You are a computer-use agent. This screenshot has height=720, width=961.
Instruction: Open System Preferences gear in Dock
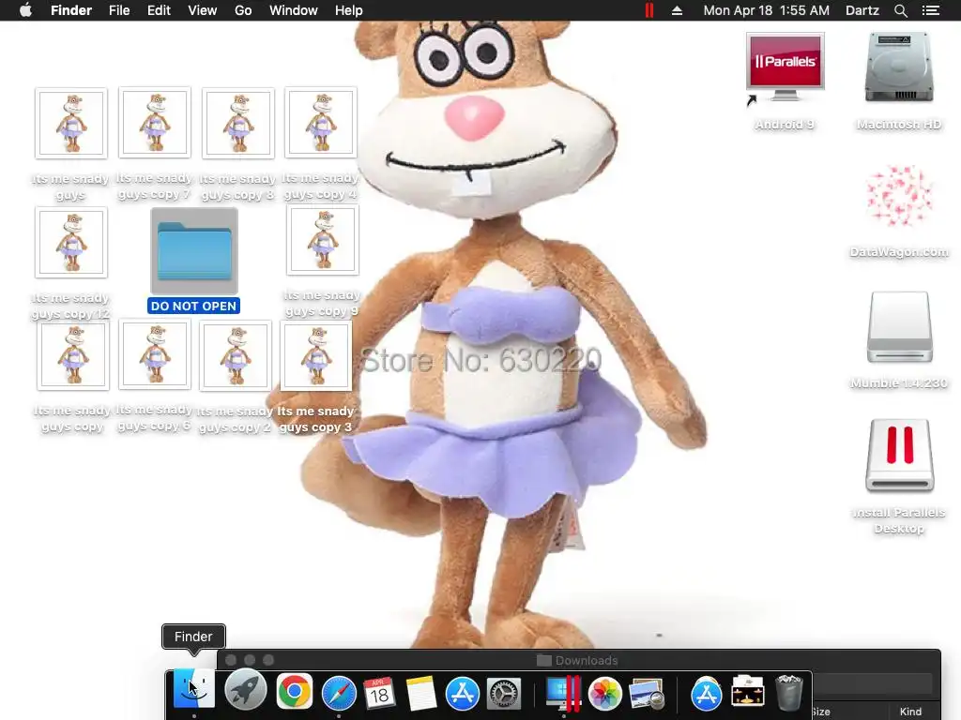coord(504,693)
